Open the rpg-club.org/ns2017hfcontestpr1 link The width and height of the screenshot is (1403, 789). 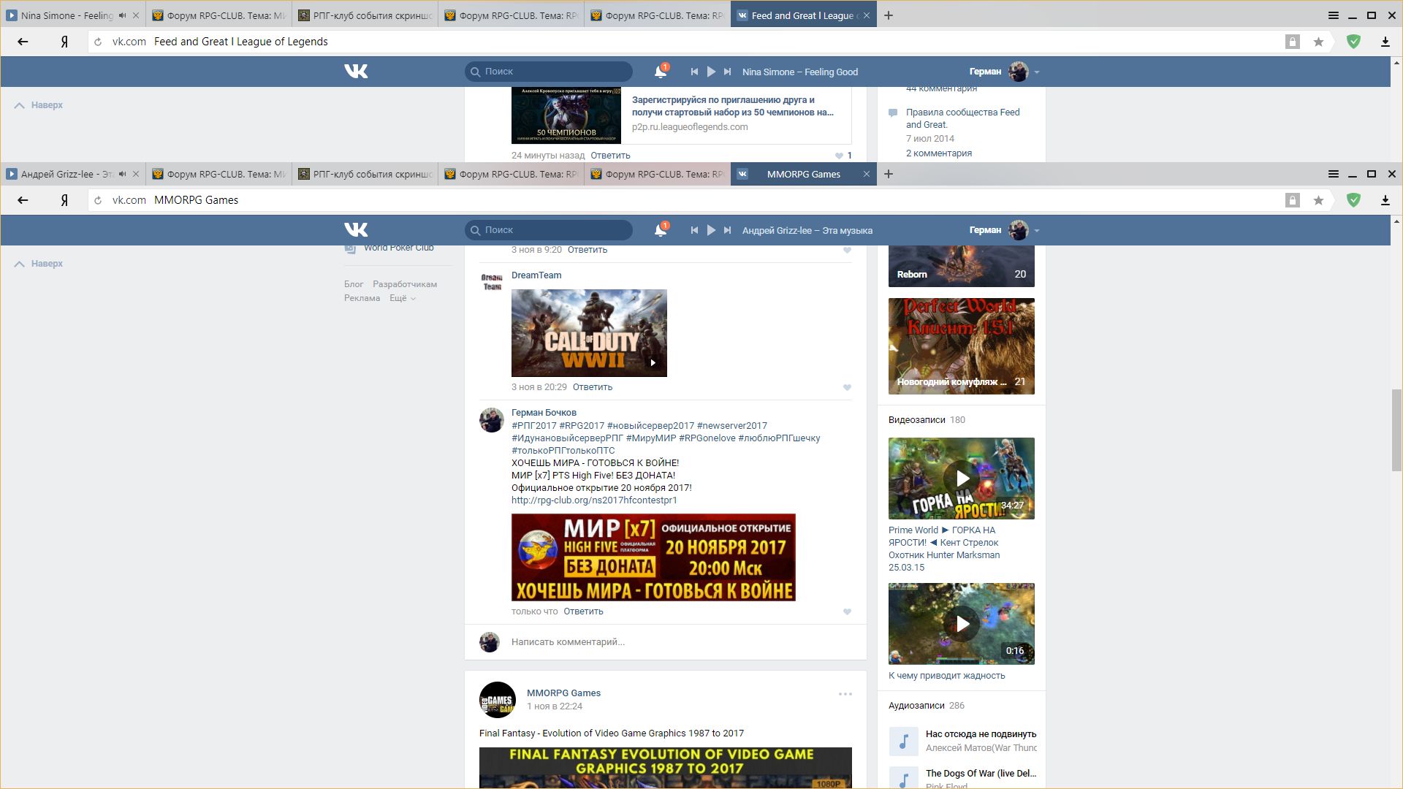(x=594, y=500)
